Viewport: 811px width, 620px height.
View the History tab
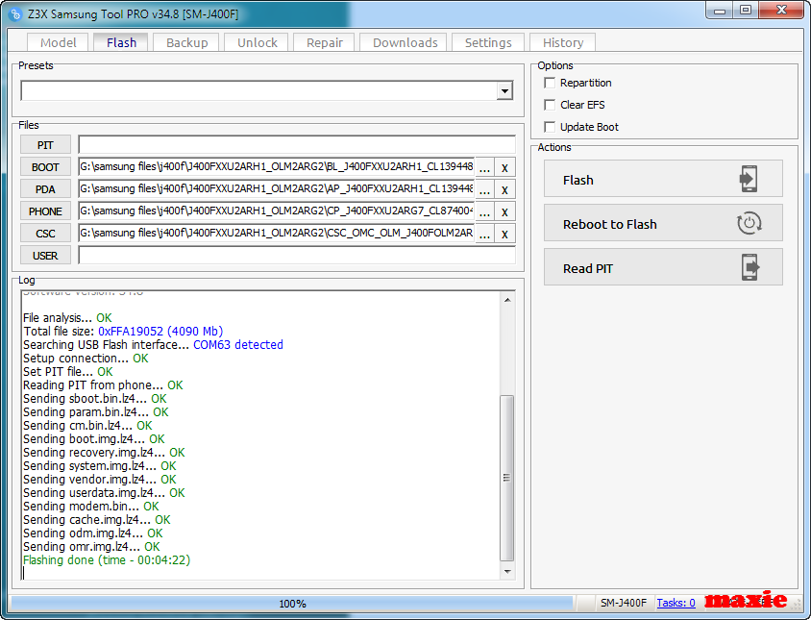pos(563,42)
